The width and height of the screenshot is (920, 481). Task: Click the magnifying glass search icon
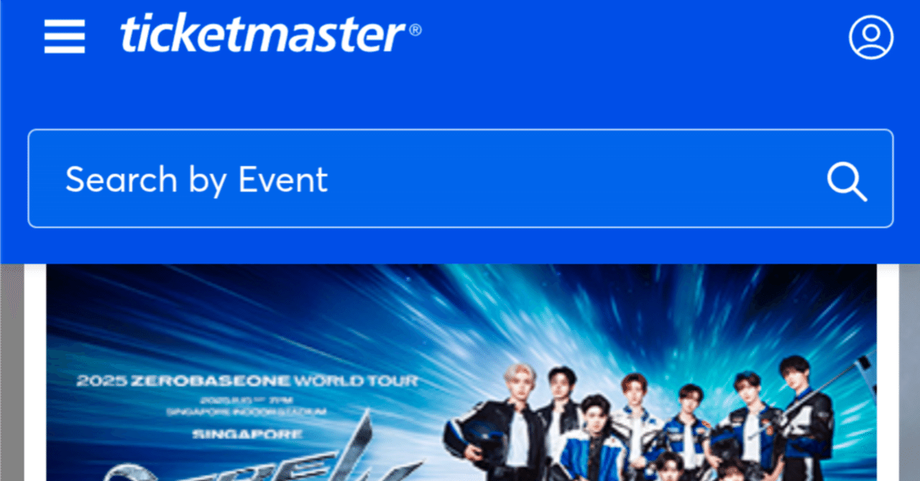point(847,181)
